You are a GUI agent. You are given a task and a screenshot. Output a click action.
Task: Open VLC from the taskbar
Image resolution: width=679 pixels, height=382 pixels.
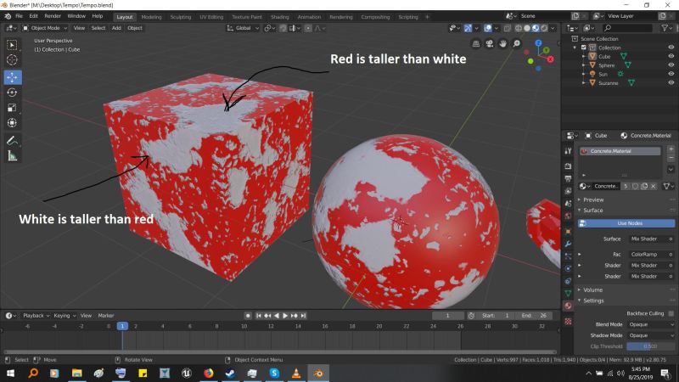[296, 373]
